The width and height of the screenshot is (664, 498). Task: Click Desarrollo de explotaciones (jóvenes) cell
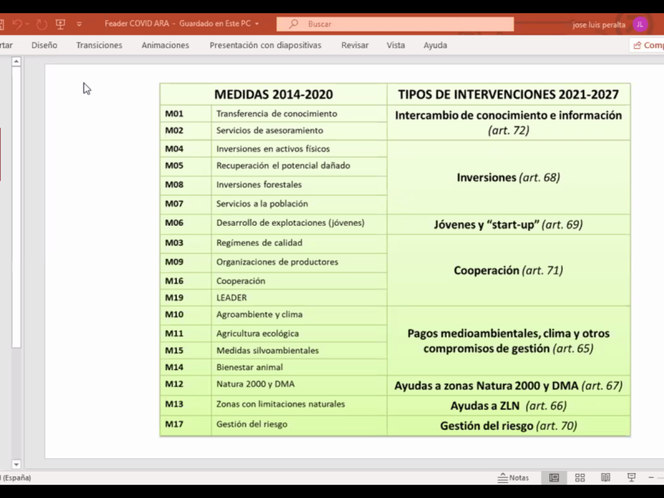pos(299,224)
